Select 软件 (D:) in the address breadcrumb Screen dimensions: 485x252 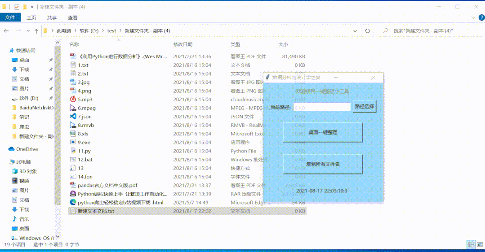89,31
